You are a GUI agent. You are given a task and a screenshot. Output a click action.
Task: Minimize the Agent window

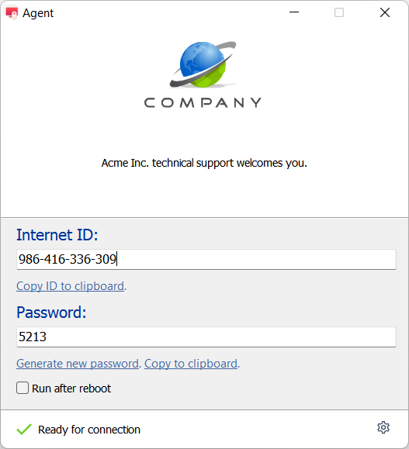(294, 12)
